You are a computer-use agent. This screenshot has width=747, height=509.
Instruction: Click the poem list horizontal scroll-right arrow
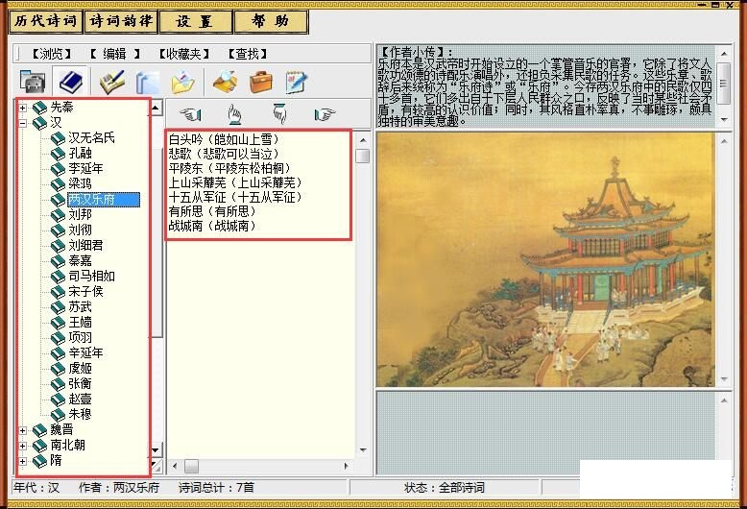347,466
